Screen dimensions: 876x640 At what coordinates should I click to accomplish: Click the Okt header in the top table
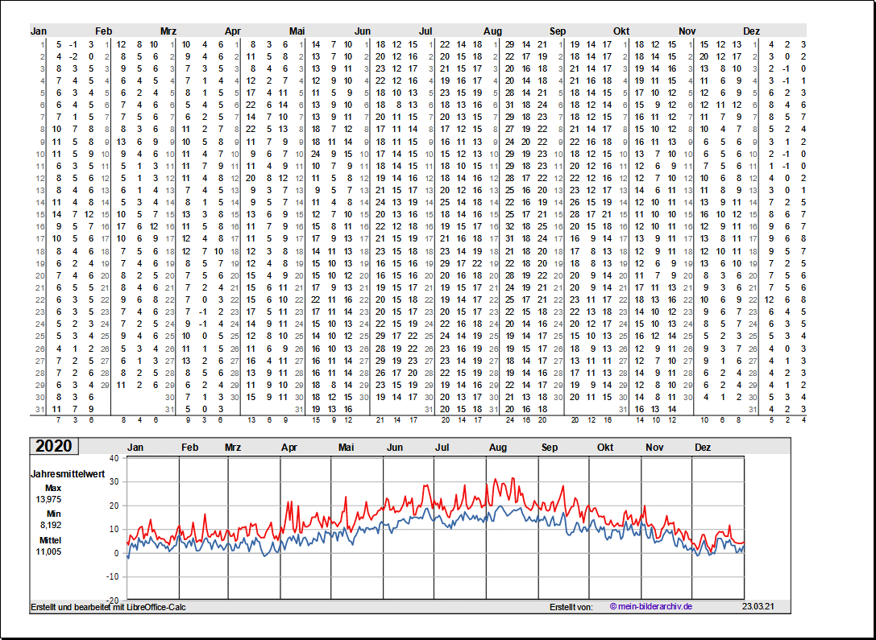click(621, 31)
